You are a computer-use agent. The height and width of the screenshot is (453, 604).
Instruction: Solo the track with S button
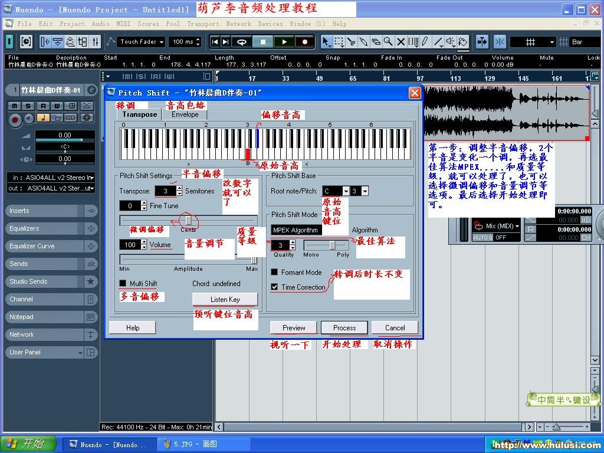pos(28,106)
